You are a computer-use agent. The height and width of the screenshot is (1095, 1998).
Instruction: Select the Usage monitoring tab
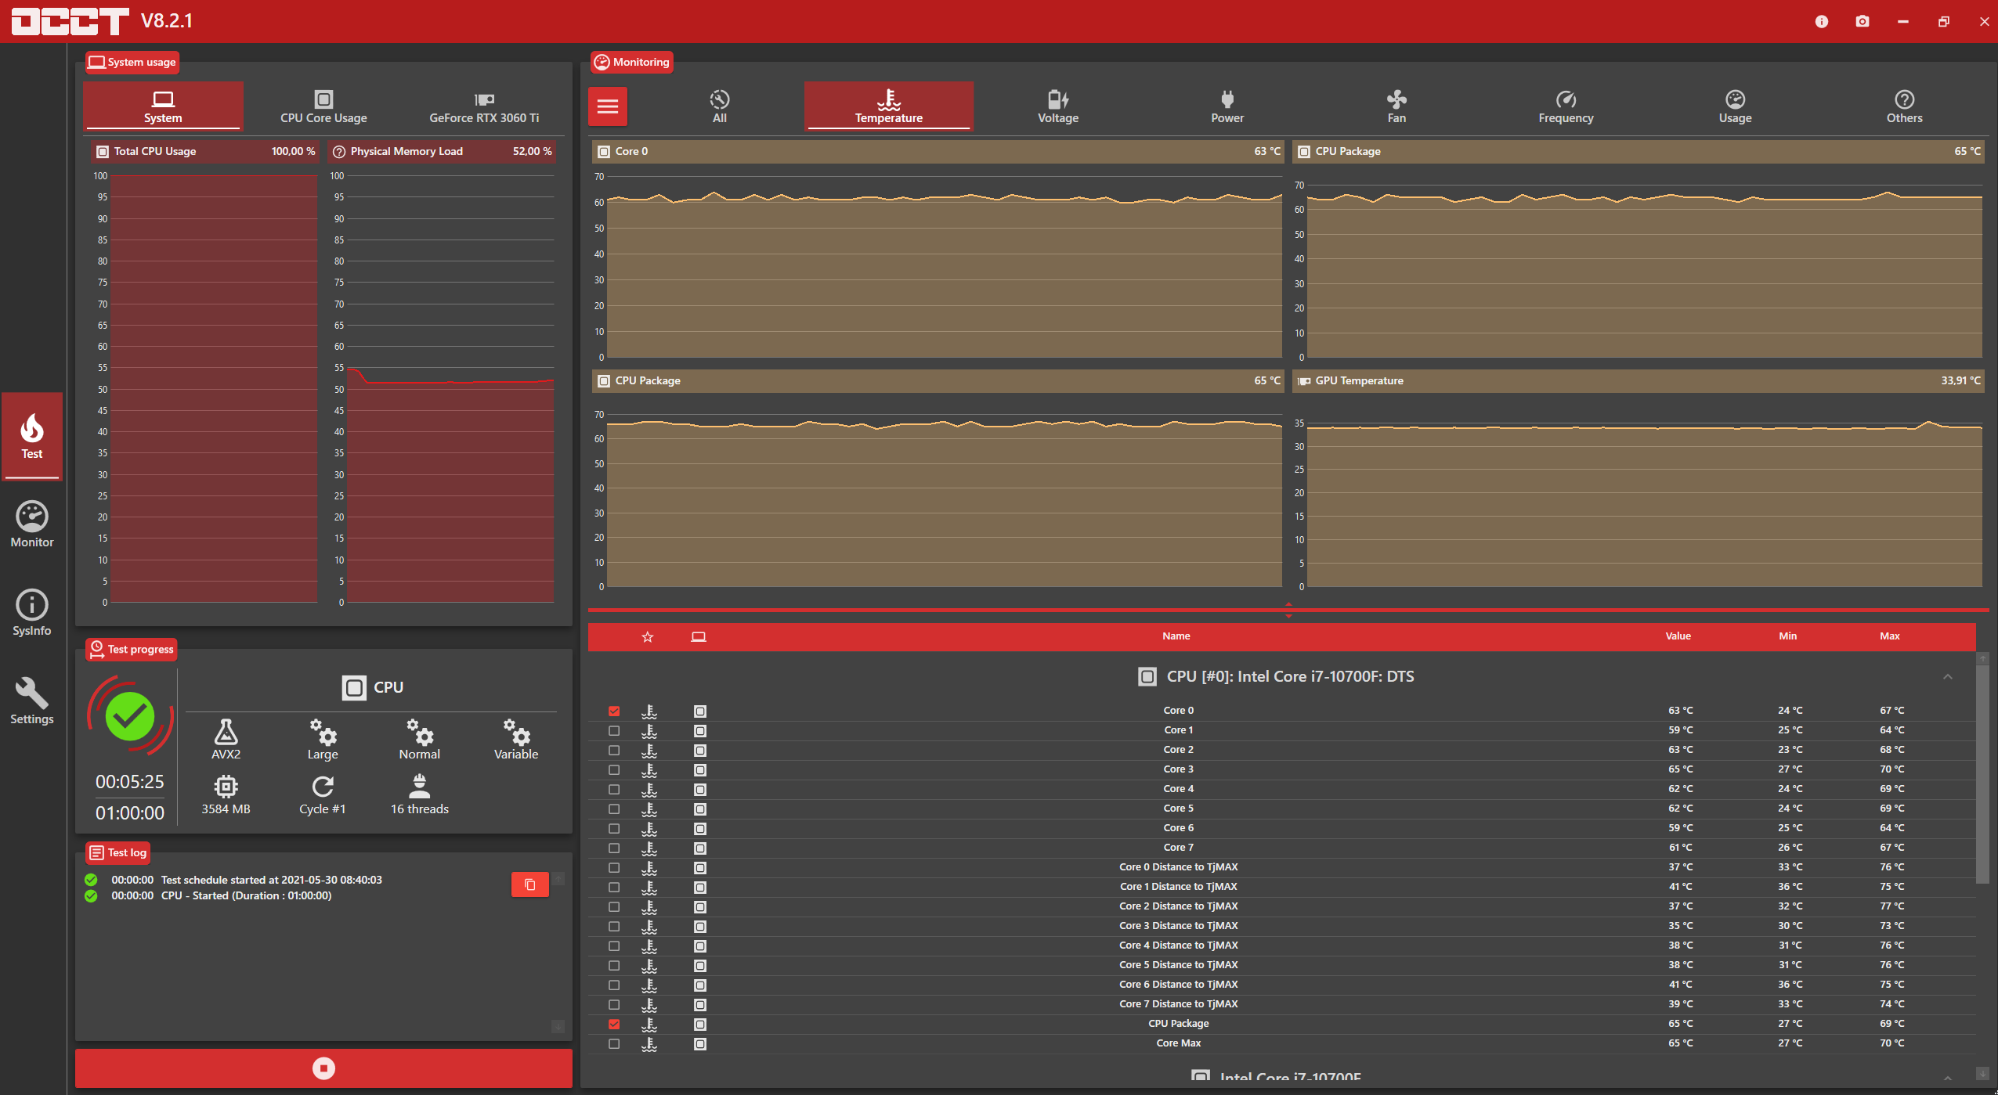1735,106
